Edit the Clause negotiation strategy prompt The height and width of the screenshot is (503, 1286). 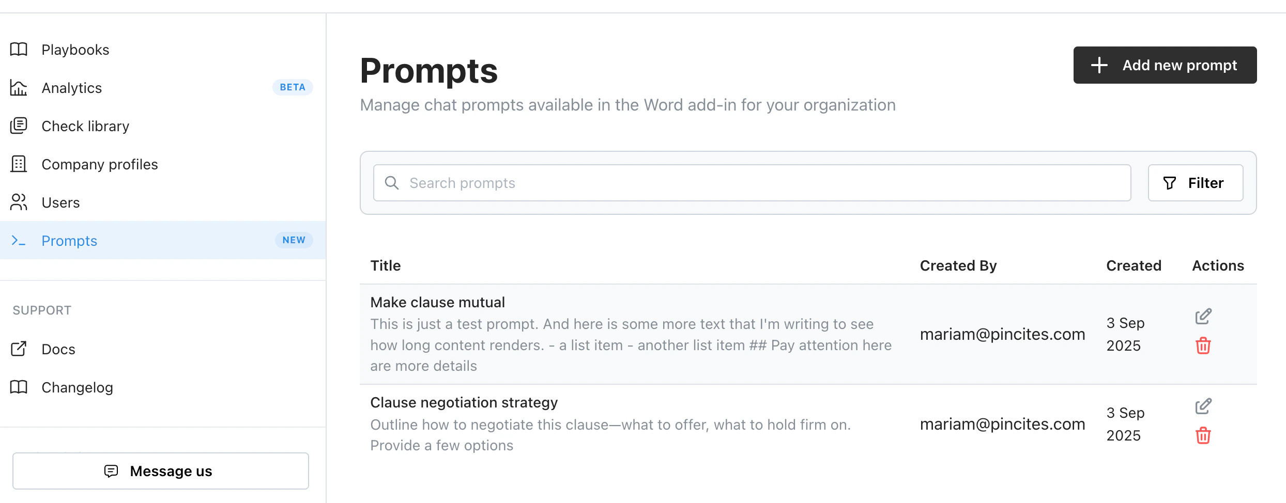1203,406
